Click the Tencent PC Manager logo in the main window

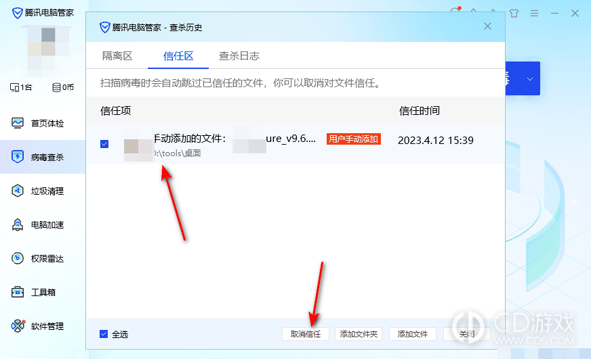pyautogui.click(x=18, y=13)
